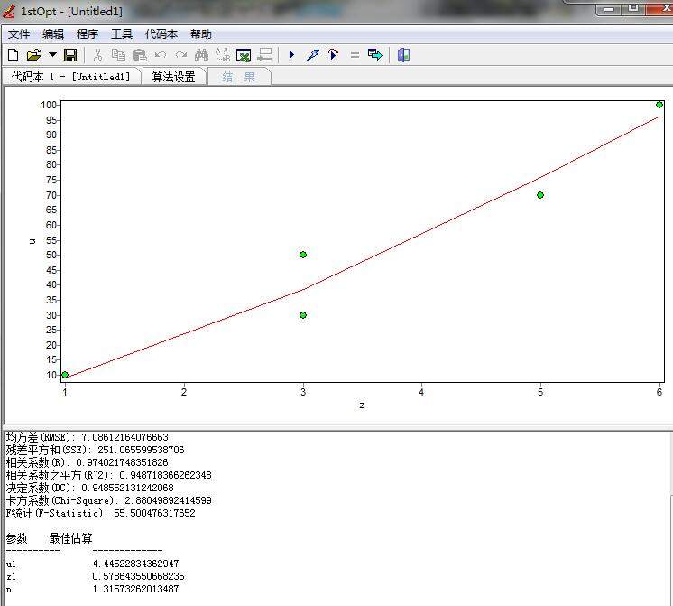
Task: Click the lightning quick-run icon
Action: click(x=312, y=54)
